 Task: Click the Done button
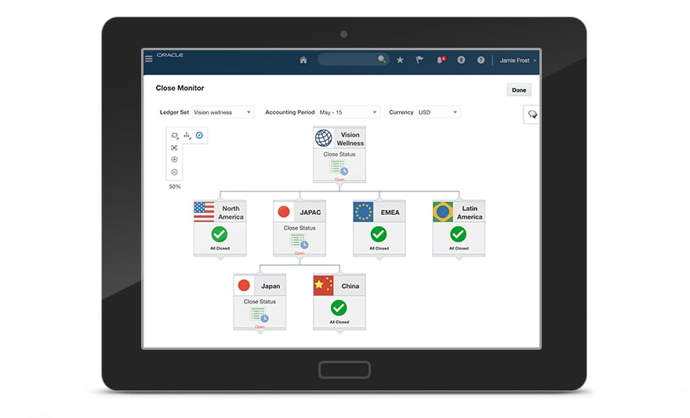click(x=519, y=89)
